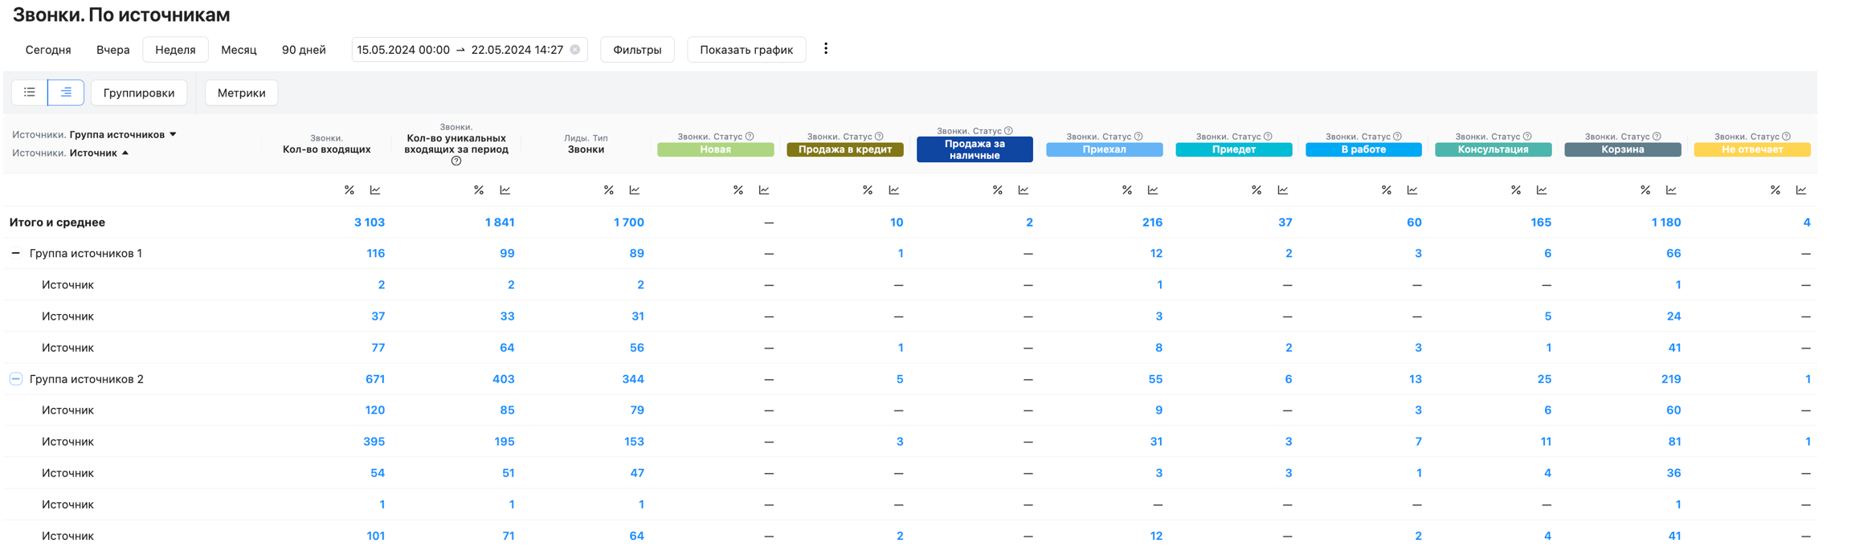Select the Месяц period tab

coord(239,50)
